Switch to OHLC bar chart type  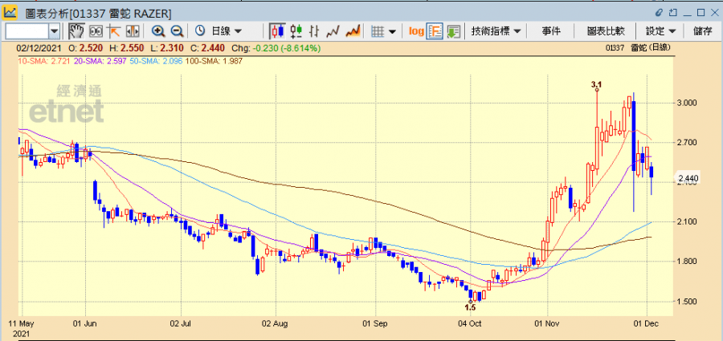[314, 31]
